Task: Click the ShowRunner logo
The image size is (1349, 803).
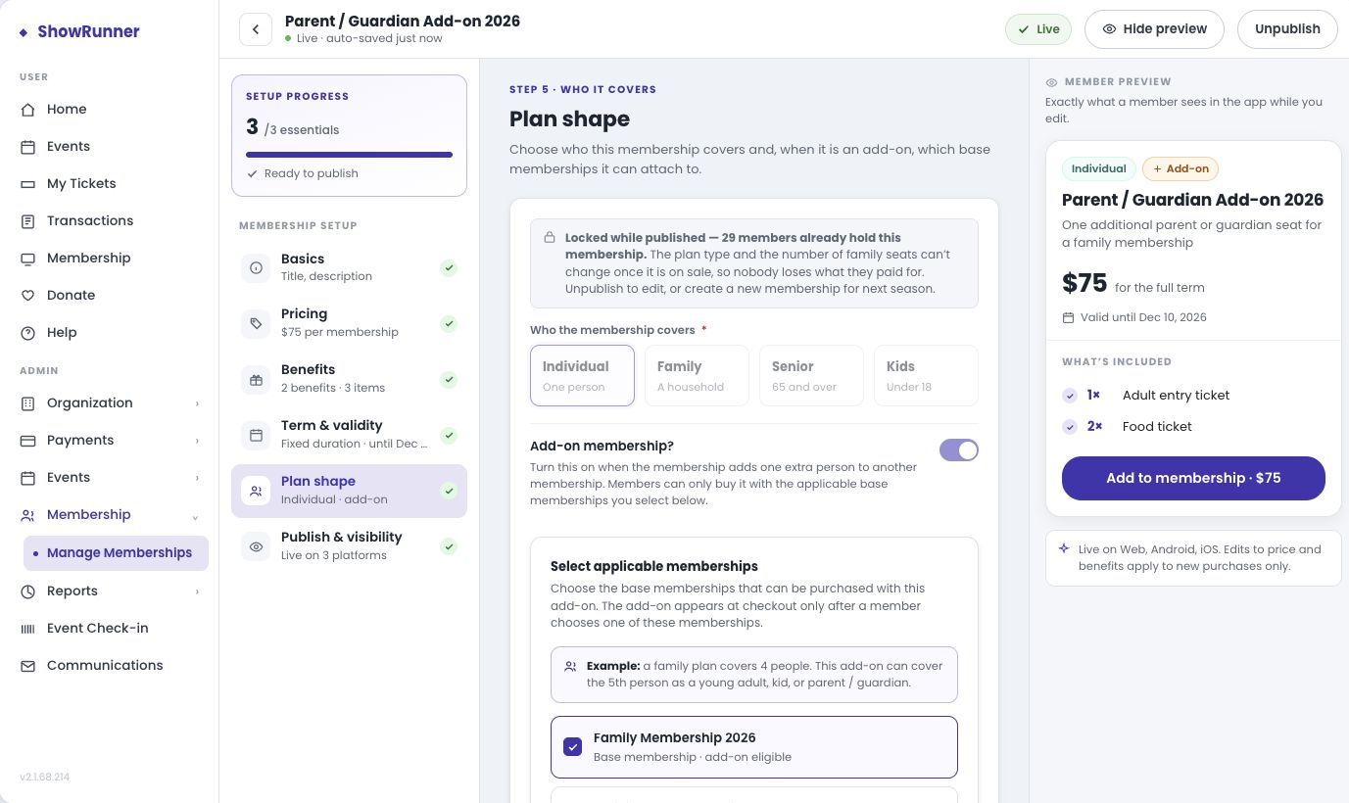Action: [79, 31]
